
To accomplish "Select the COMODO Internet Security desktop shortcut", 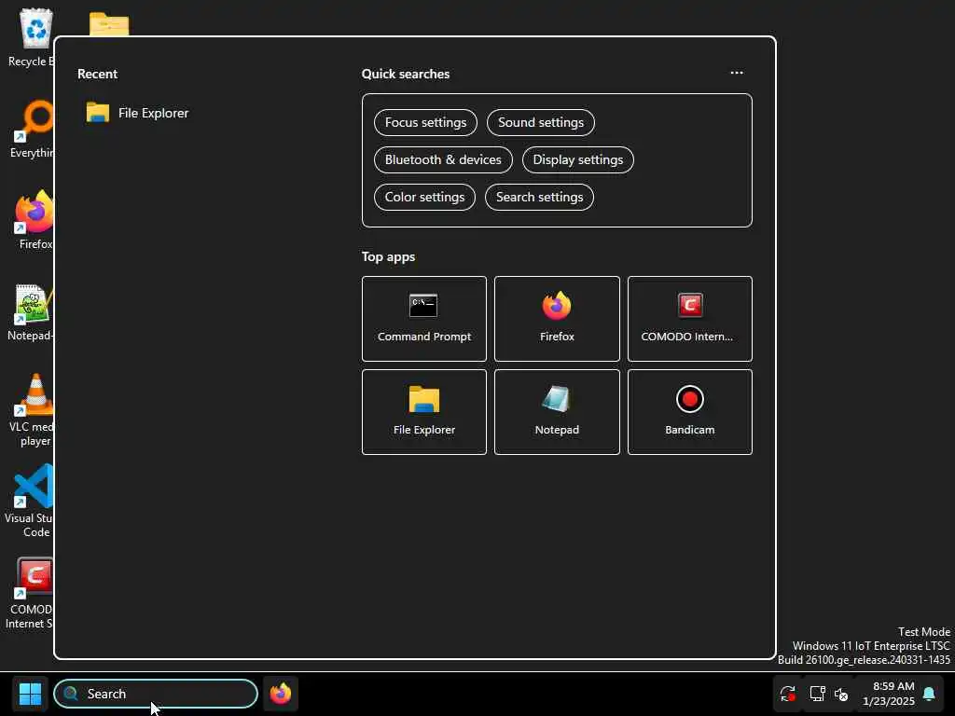I will coord(29,593).
